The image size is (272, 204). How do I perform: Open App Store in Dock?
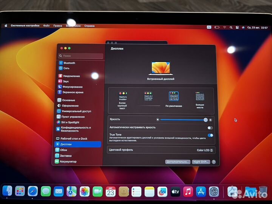click(x=201, y=192)
